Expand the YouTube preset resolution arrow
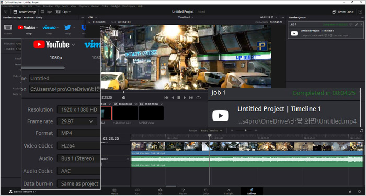Viewport: 366px width, 196px height. (x=37, y=28)
